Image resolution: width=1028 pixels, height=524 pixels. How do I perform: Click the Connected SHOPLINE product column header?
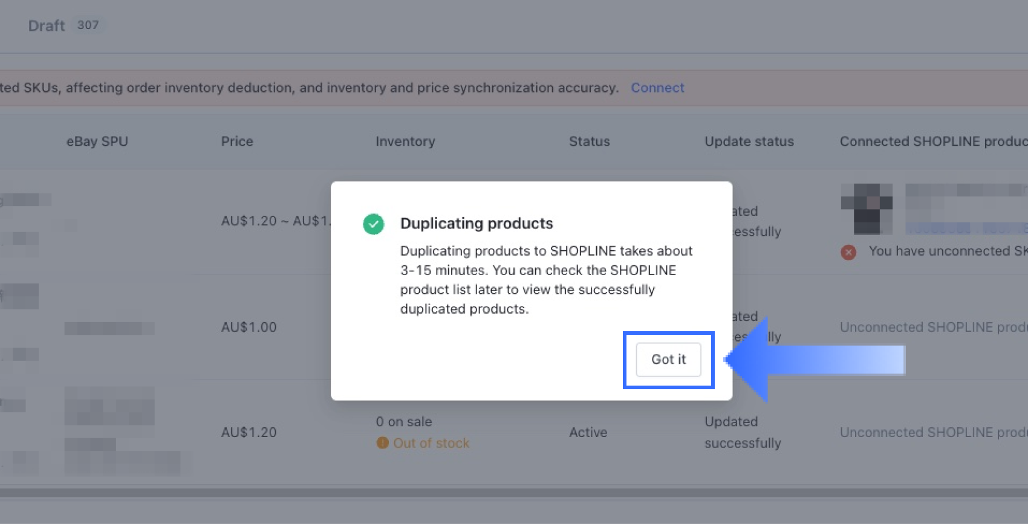(932, 141)
